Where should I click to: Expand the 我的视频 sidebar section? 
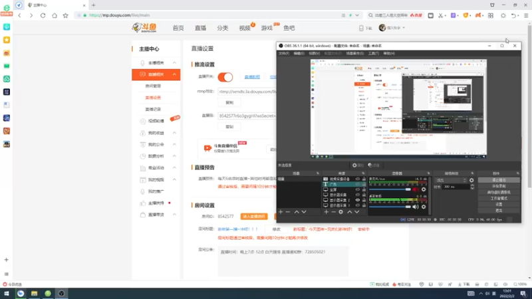(174, 179)
